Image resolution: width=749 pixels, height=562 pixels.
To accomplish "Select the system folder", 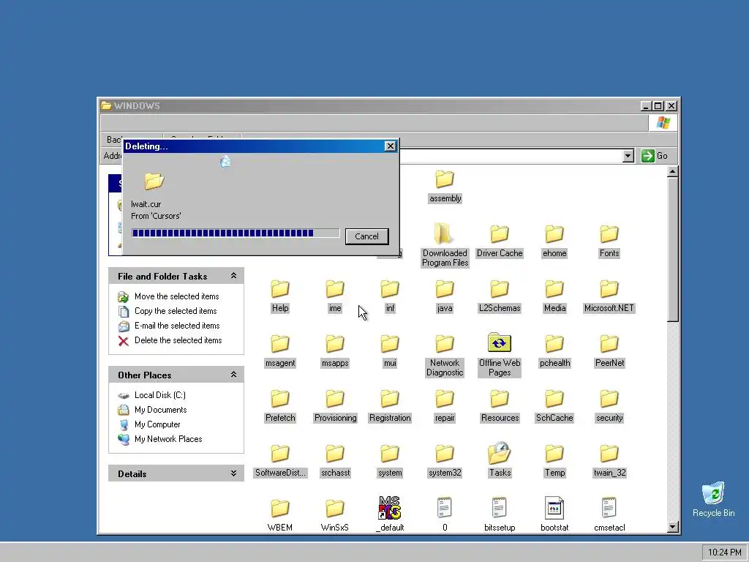I will [390, 461].
